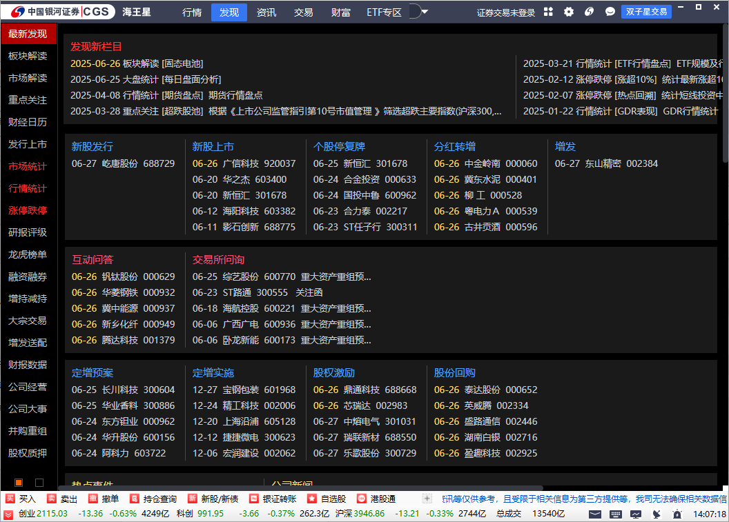Toggle the half-circle switch beside ETF专区

pyautogui.click(x=414, y=12)
